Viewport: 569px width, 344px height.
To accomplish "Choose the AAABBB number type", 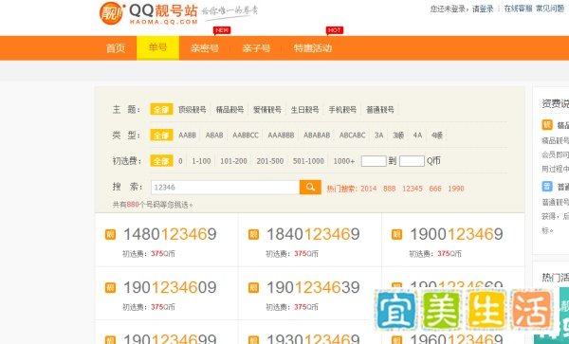I will click(x=281, y=136).
